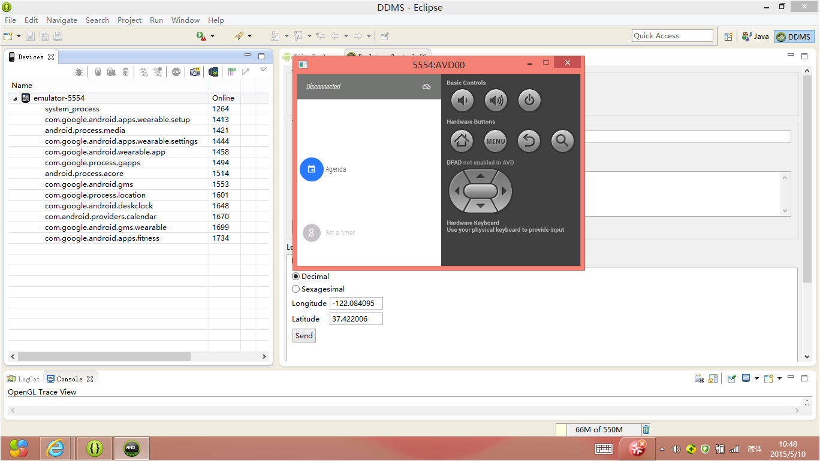Open the Search icon dropdown arrow

(249, 37)
